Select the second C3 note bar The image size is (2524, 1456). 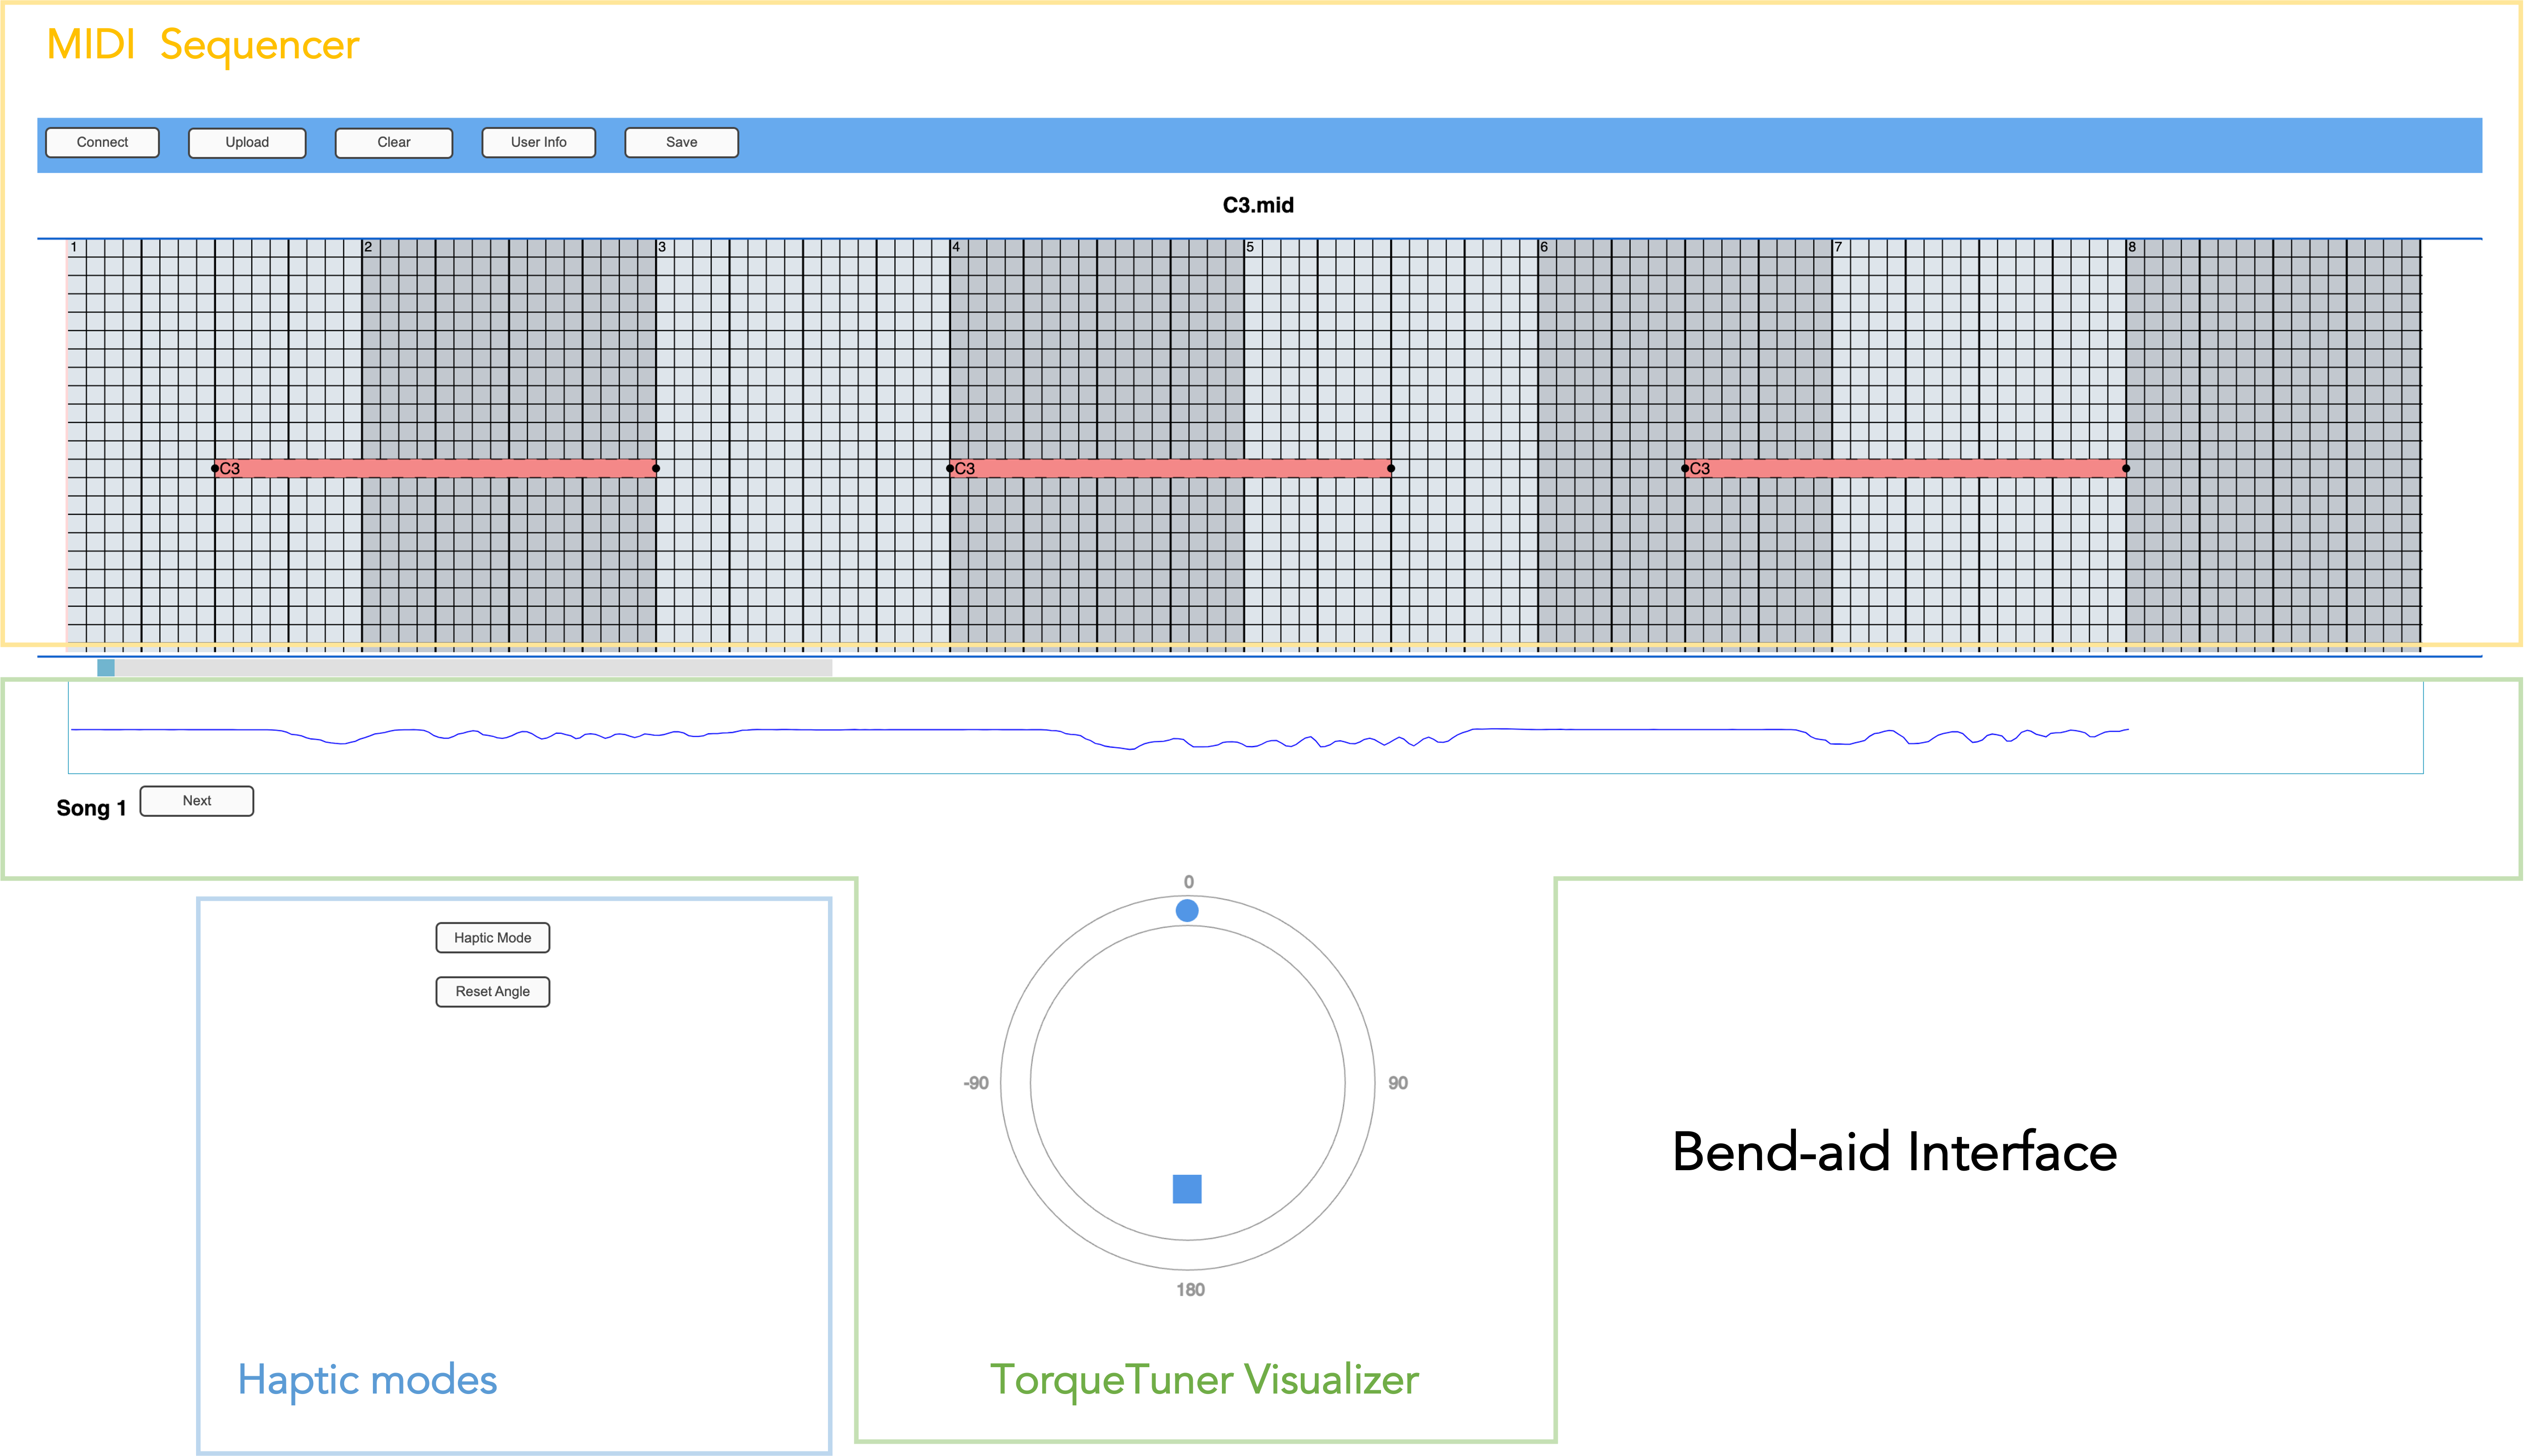tap(1170, 468)
